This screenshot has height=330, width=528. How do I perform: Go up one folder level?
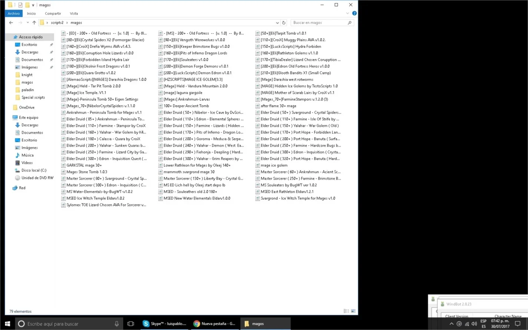tap(34, 23)
